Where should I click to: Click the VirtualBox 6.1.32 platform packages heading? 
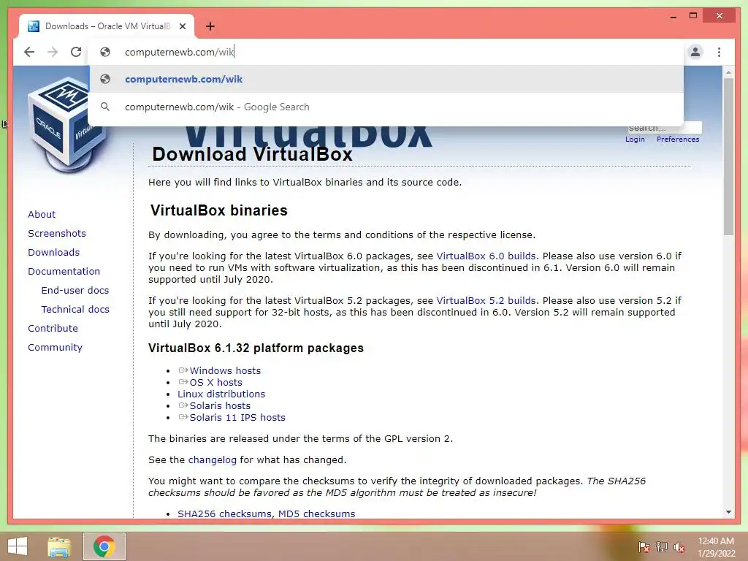click(x=256, y=348)
